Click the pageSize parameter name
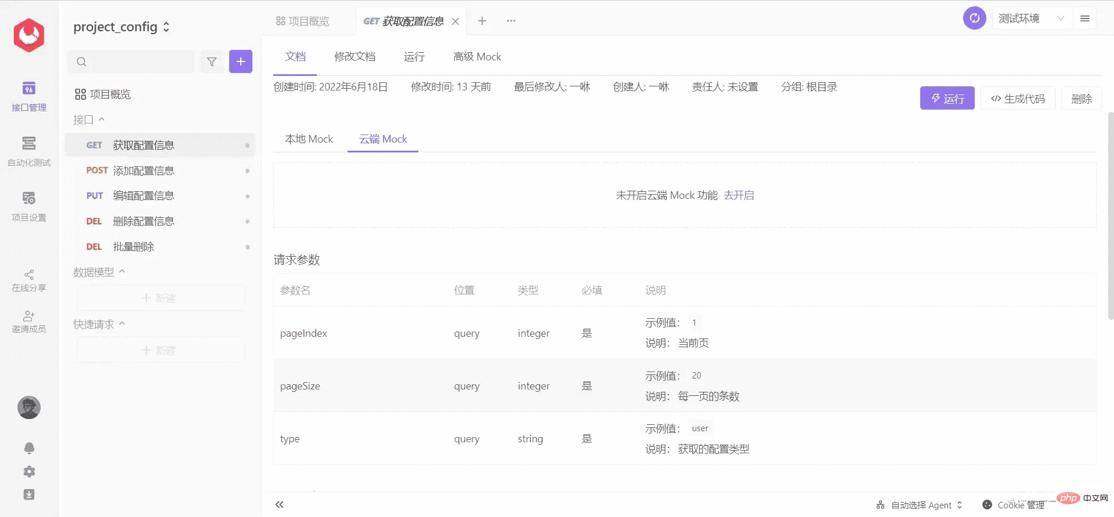The height and width of the screenshot is (517, 1114). 300,386
